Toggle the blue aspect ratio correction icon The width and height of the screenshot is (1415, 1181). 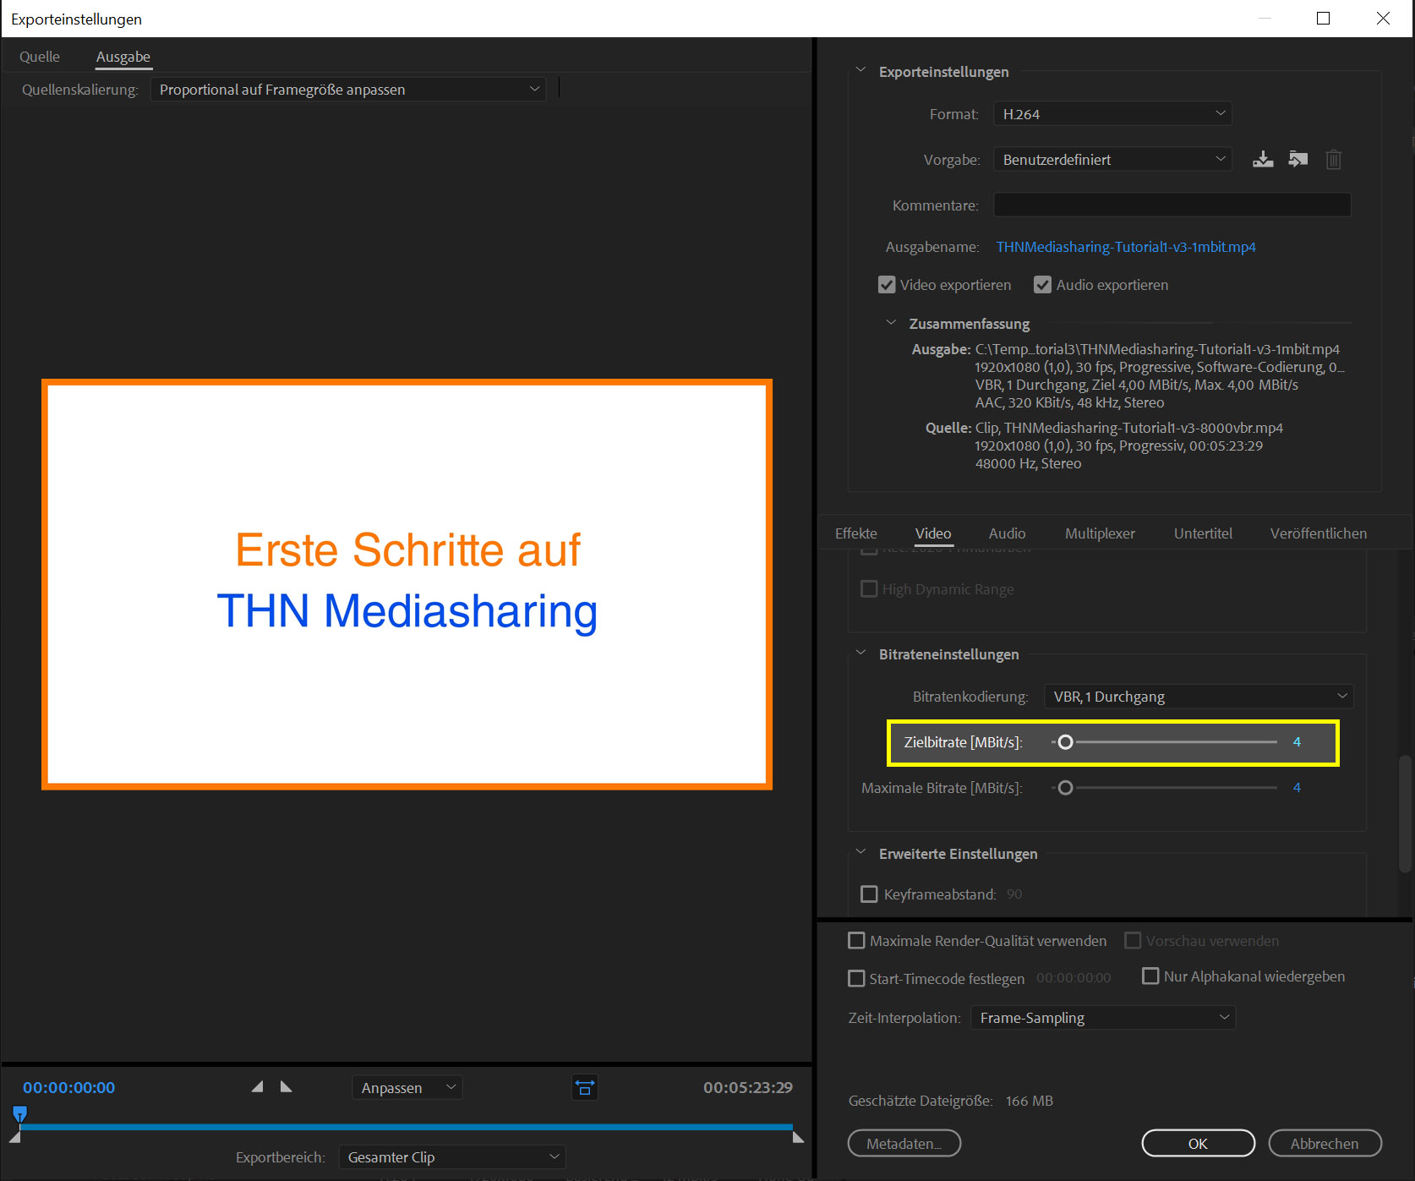(584, 1087)
